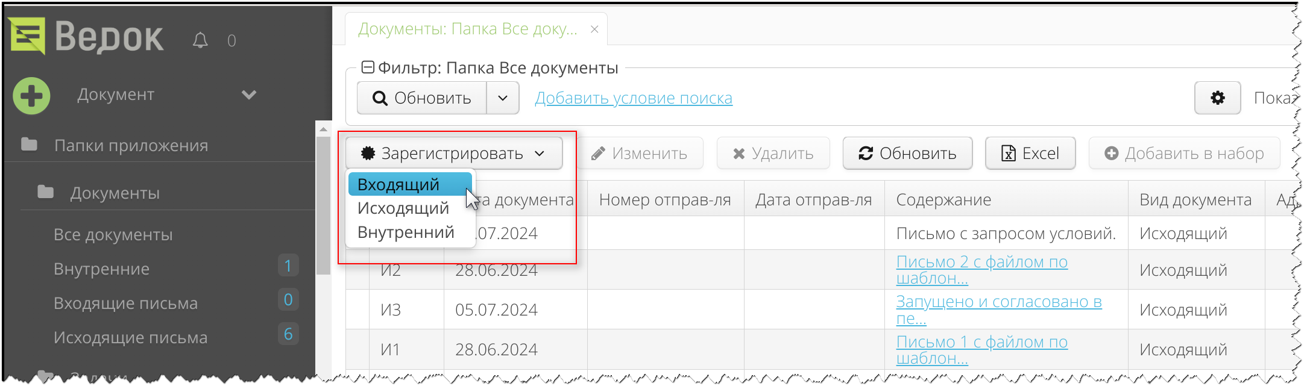
Task: Select Внутренние folder in sidebar
Action: 101,269
